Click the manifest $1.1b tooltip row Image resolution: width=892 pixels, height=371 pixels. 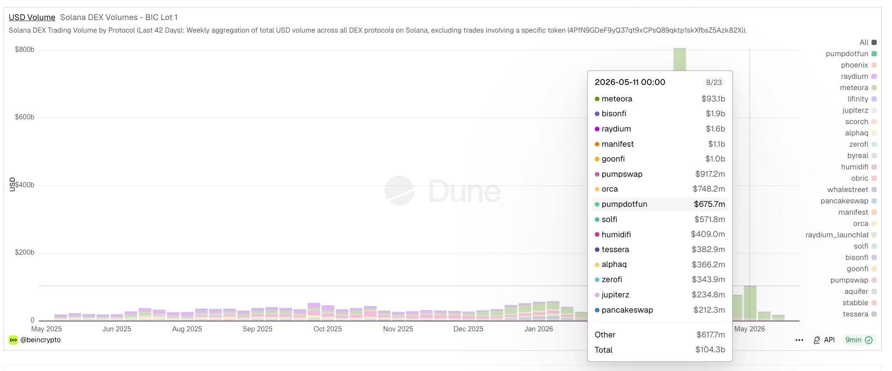pos(660,144)
